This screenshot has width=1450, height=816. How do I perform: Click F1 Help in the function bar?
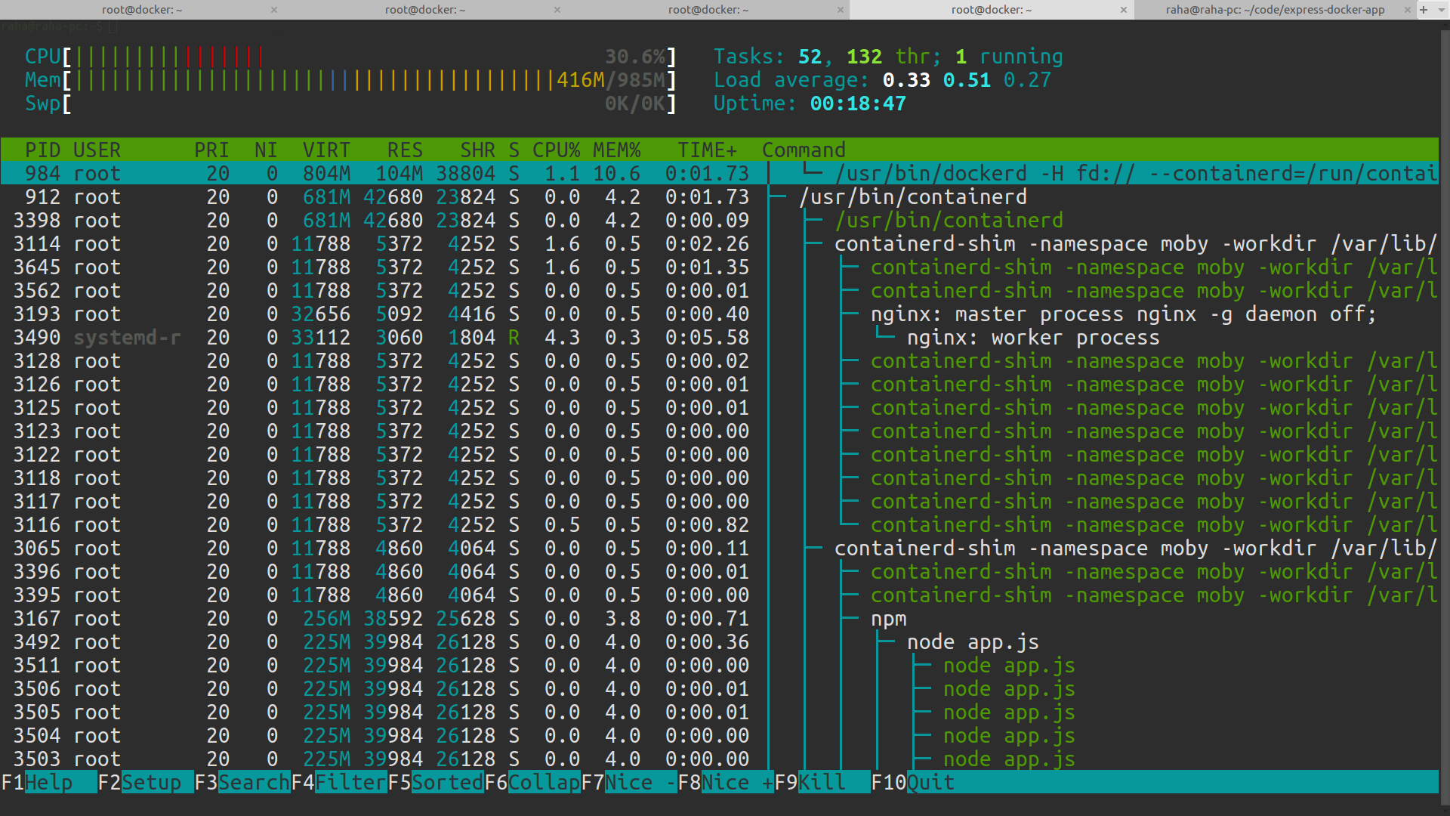coord(49,782)
